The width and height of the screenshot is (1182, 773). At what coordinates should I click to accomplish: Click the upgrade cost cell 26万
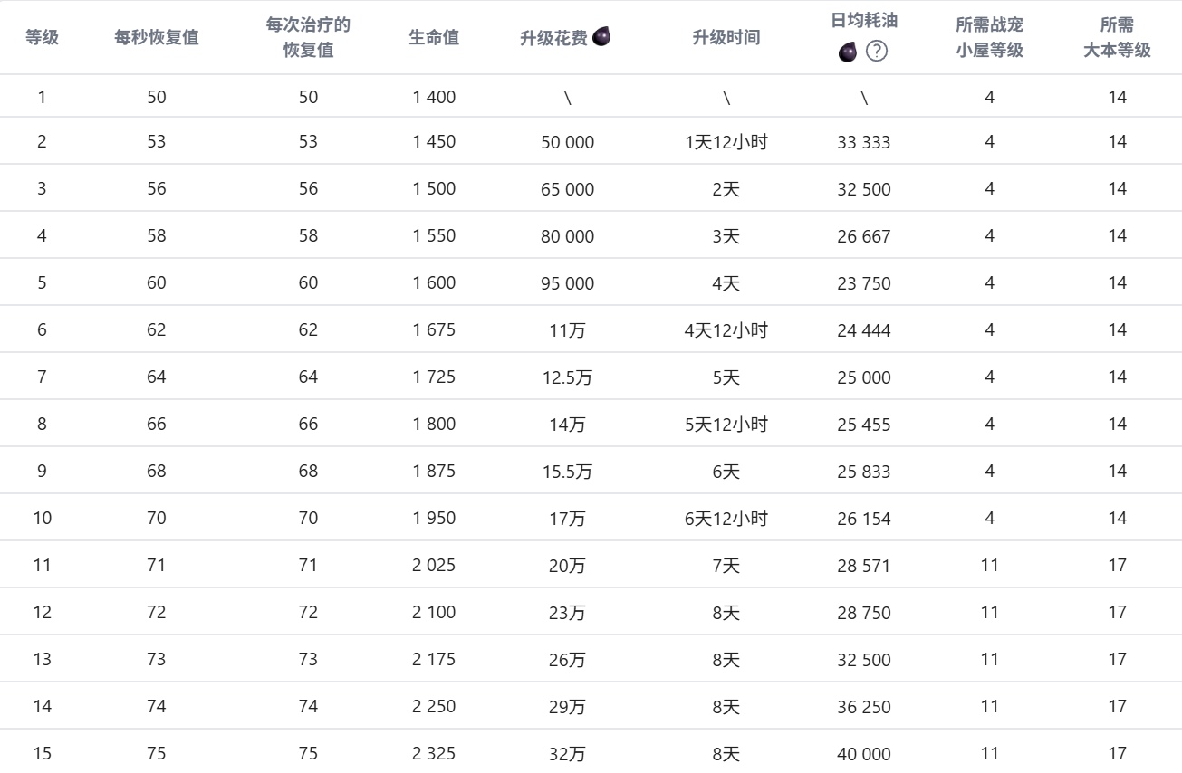pos(568,660)
